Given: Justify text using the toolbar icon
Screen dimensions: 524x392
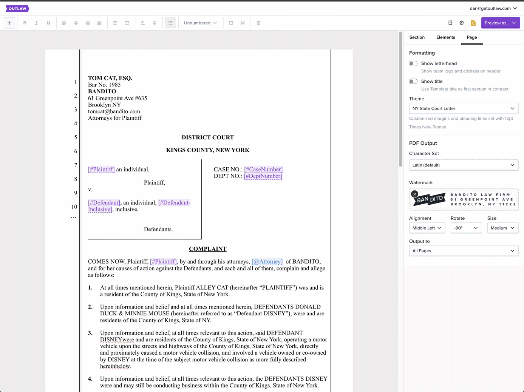Looking at the screenshot, I should pos(99,23).
